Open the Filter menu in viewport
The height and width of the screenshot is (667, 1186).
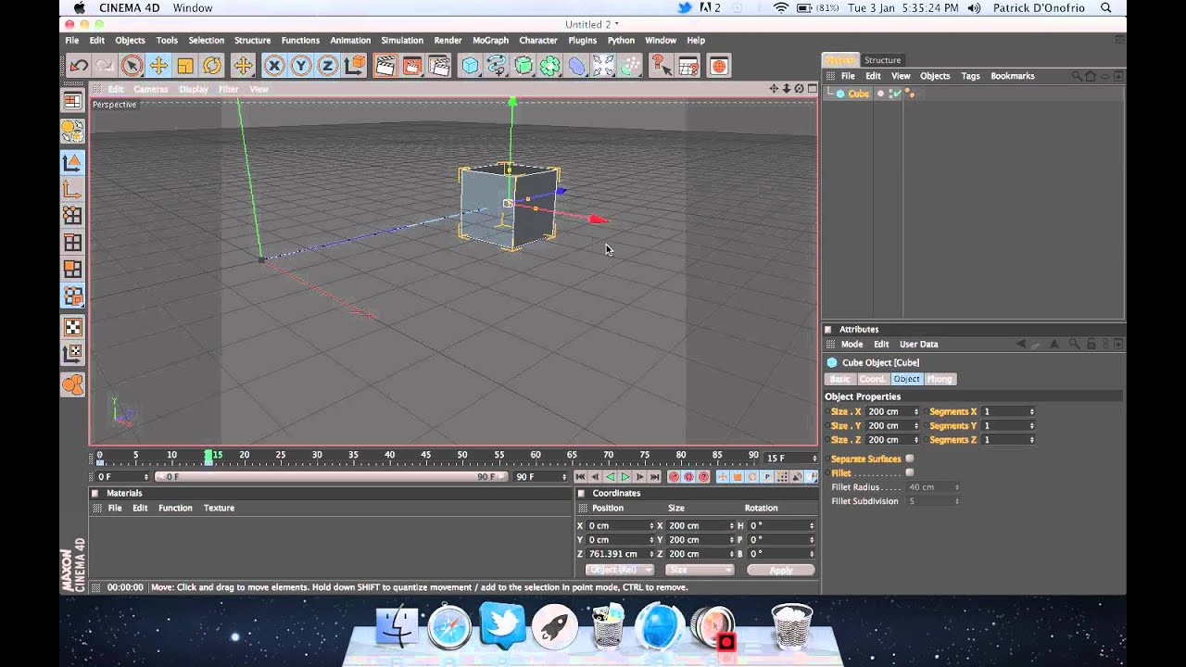[x=228, y=90]
